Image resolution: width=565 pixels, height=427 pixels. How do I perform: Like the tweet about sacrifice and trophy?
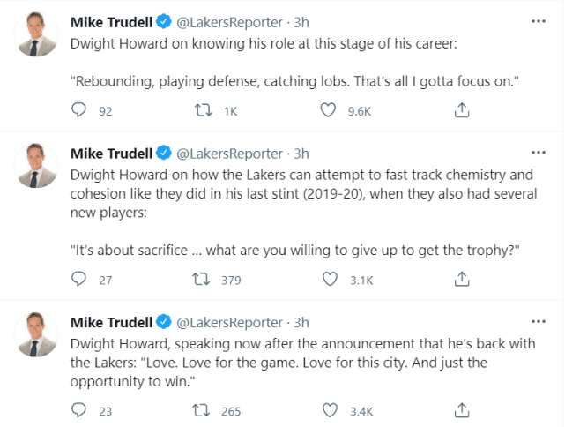click(329, 280)
